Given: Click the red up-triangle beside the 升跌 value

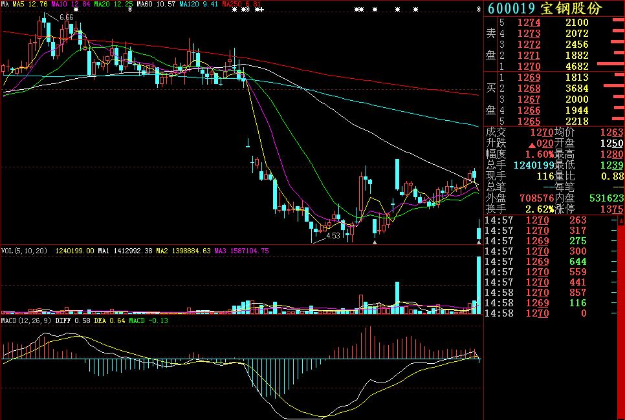Looking at the screenshot, I should click(x=531, y=143).
